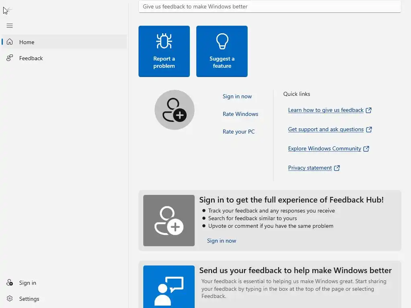Select the Home icon in sidebar
This screenshot has width=411, height=308.
10,42
